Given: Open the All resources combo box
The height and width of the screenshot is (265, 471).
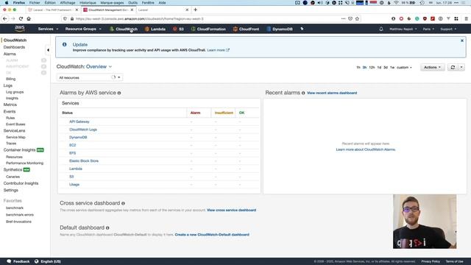Looking at the screenshot, I should pos(90,77).
